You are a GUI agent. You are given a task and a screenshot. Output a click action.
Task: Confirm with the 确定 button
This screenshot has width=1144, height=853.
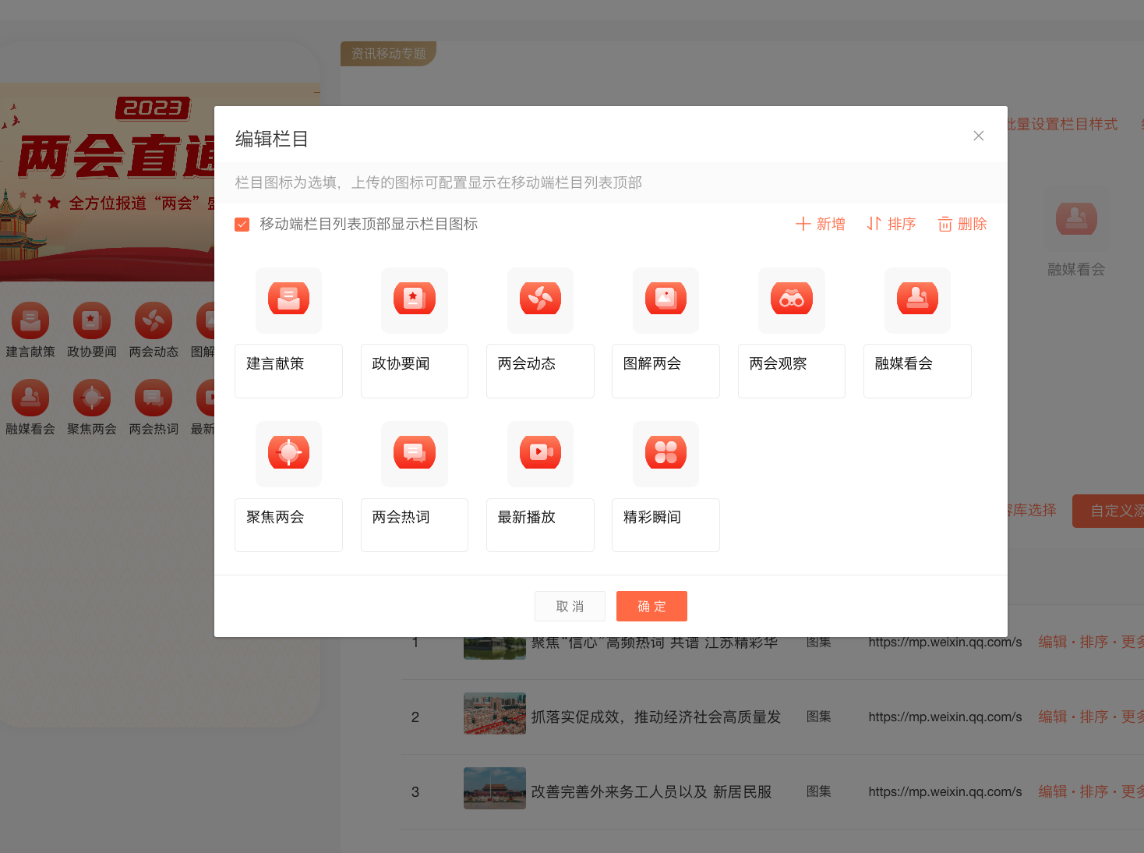click(651, 606)
